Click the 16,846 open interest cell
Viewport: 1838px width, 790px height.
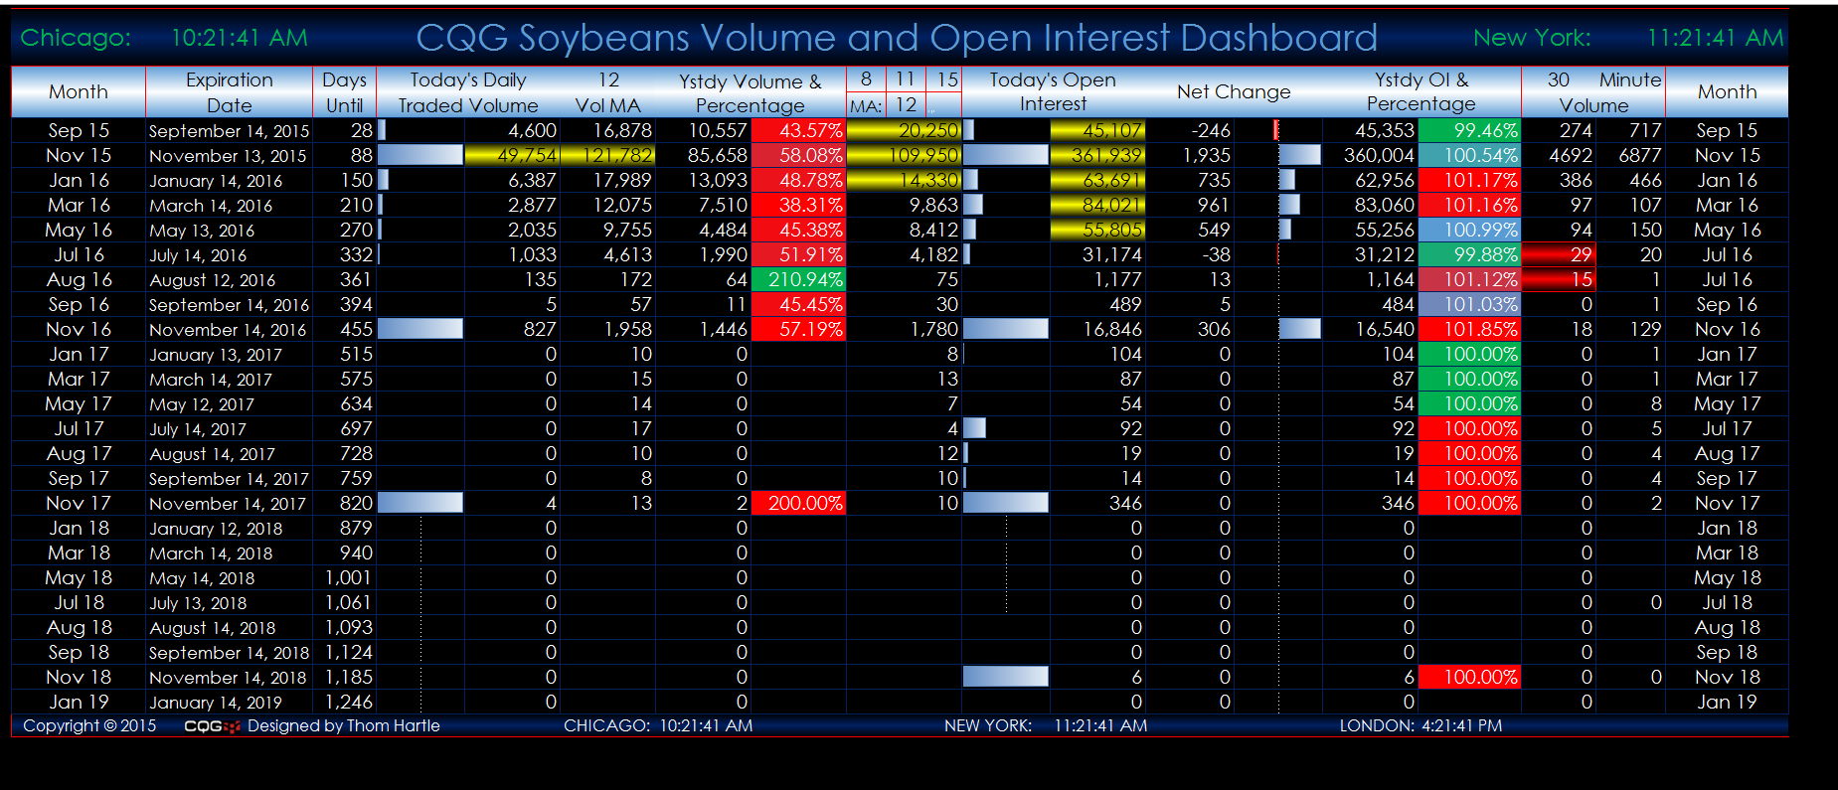[1097, 329]
